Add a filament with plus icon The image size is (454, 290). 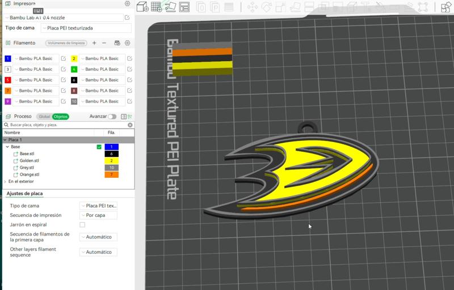click(x=94, y=42)
